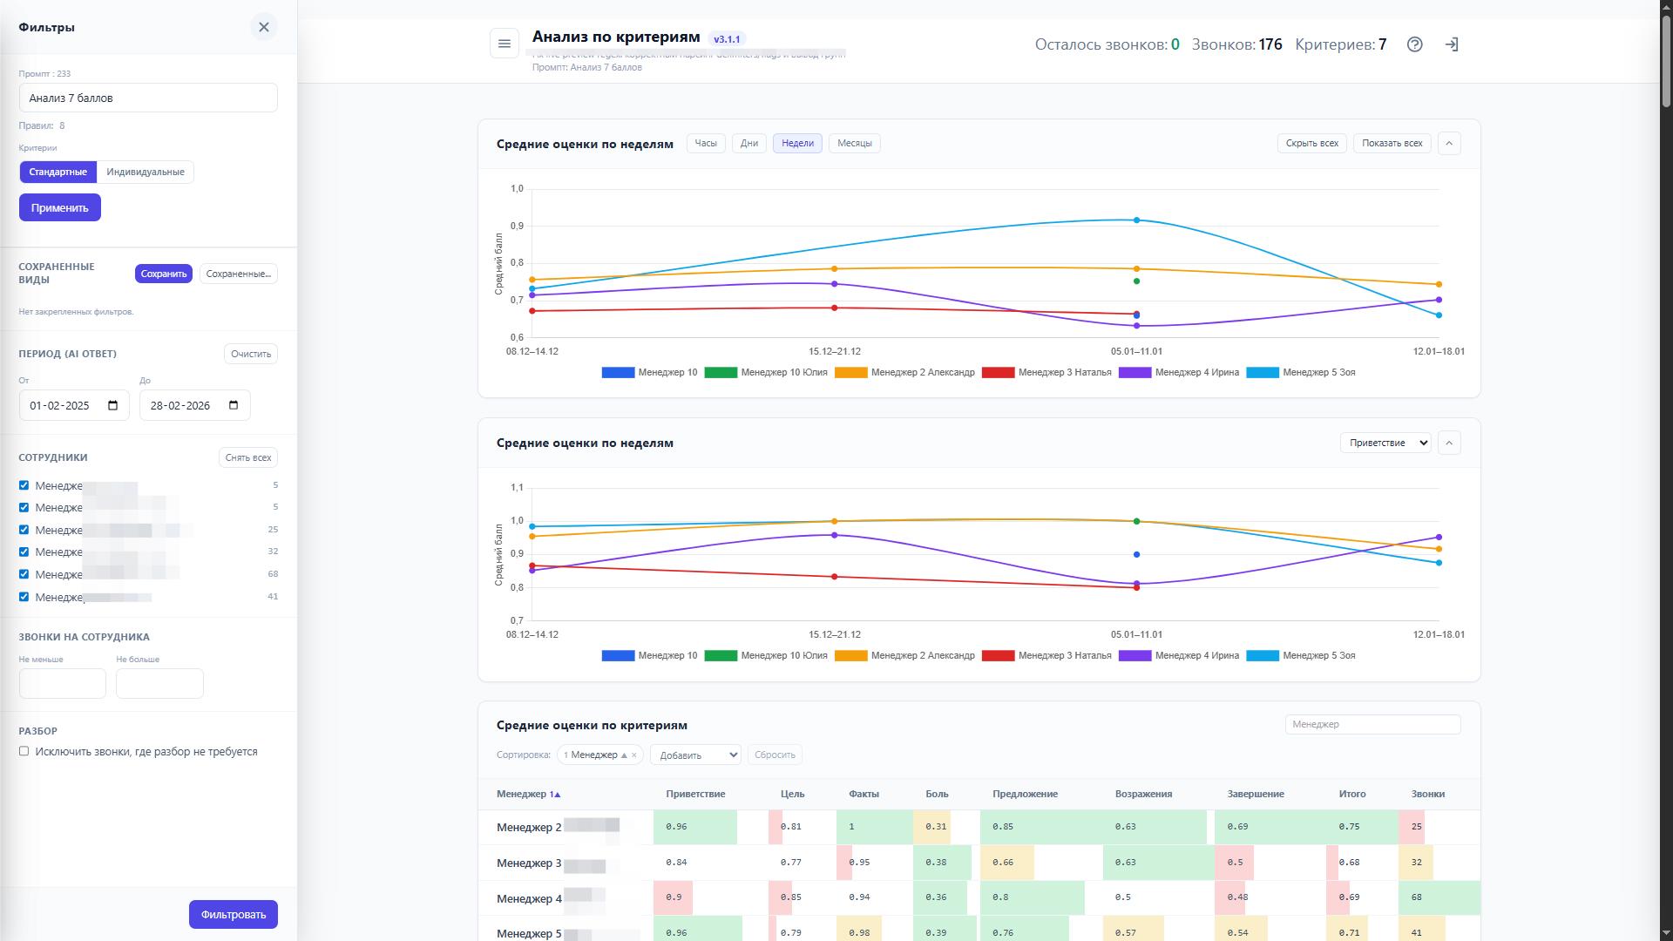Uncheck the first Менеджер employee checkbox
The width and height of the screenshot is (1673, 941).
click(24, 485)
